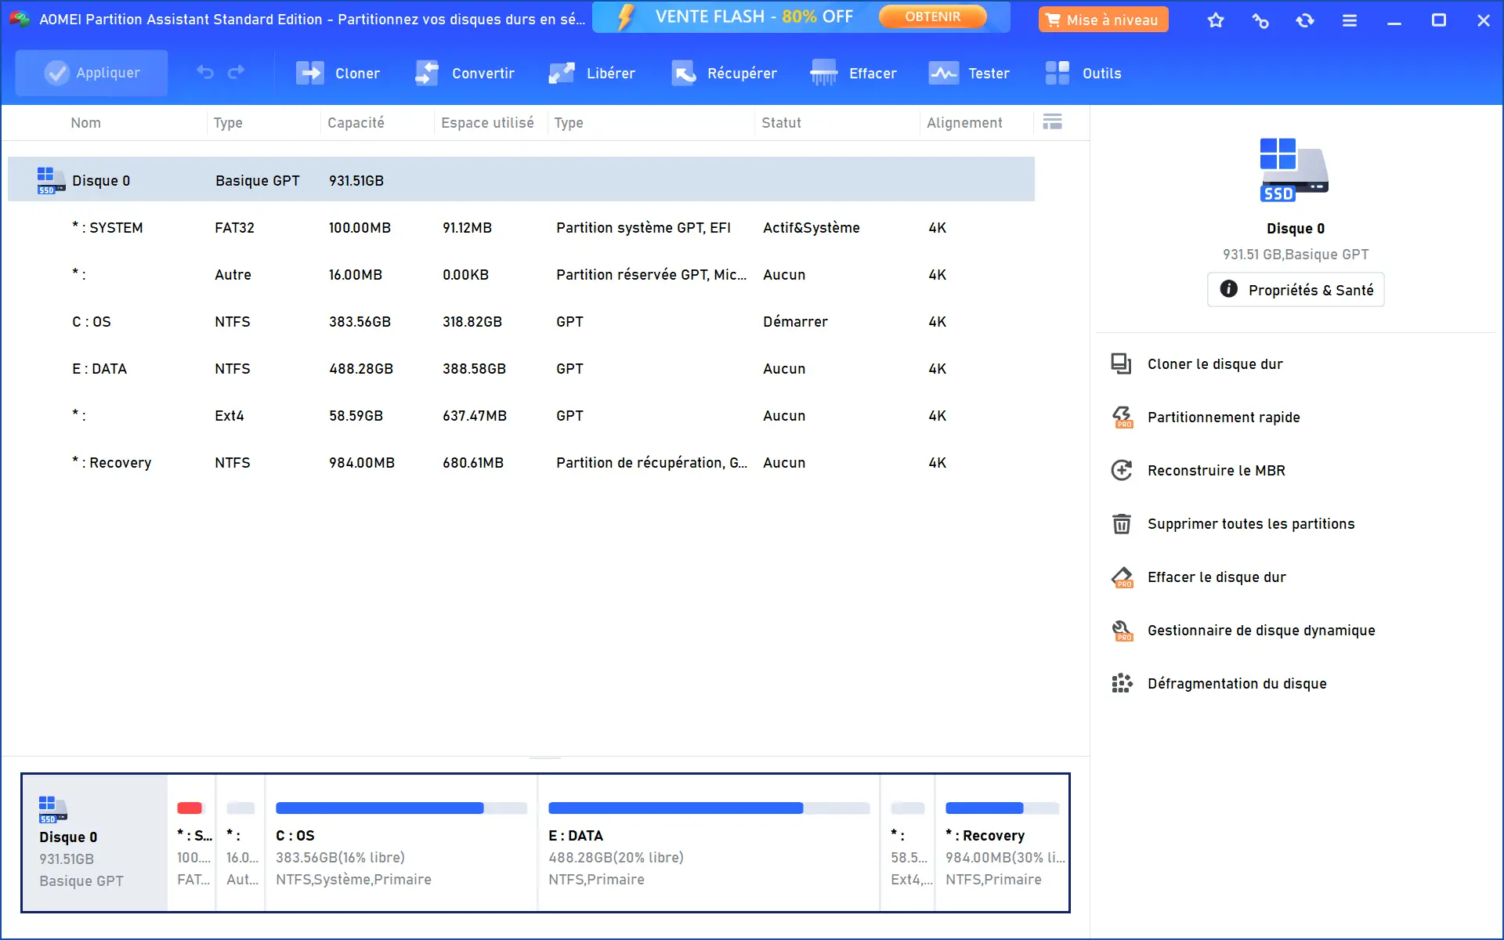
Task: Select the 58.5 Ext4 block in disk map
Action: pos(909,843)
